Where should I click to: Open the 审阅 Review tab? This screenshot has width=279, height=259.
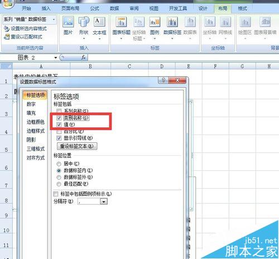(x=134, y=8)
